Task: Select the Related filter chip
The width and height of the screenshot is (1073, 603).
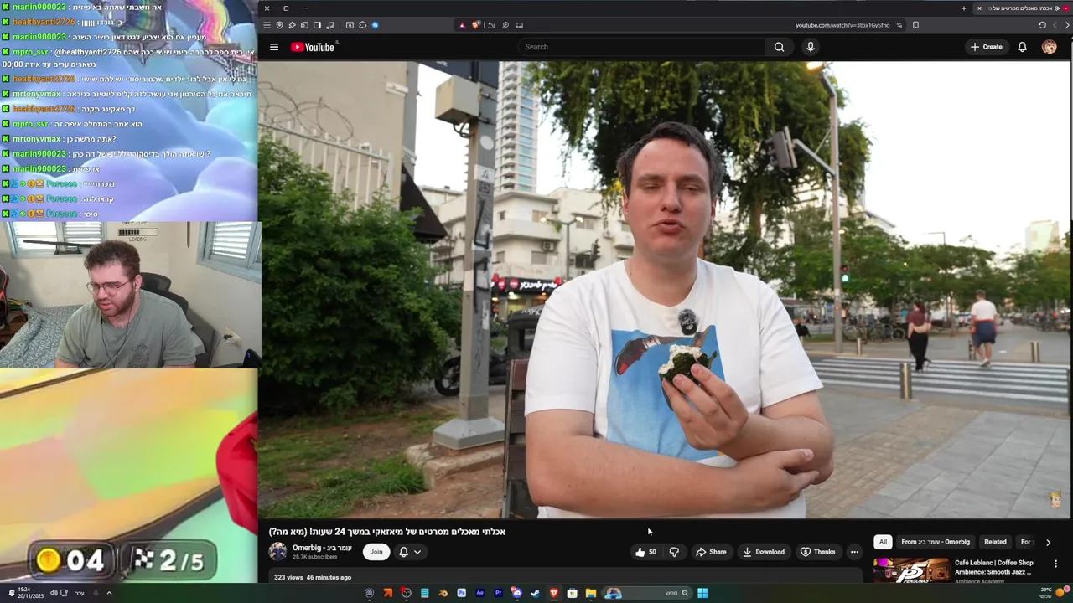Action: (x=995, y=542)
